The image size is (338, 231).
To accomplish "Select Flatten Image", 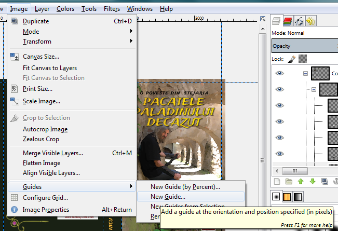I will click(72, 163).
